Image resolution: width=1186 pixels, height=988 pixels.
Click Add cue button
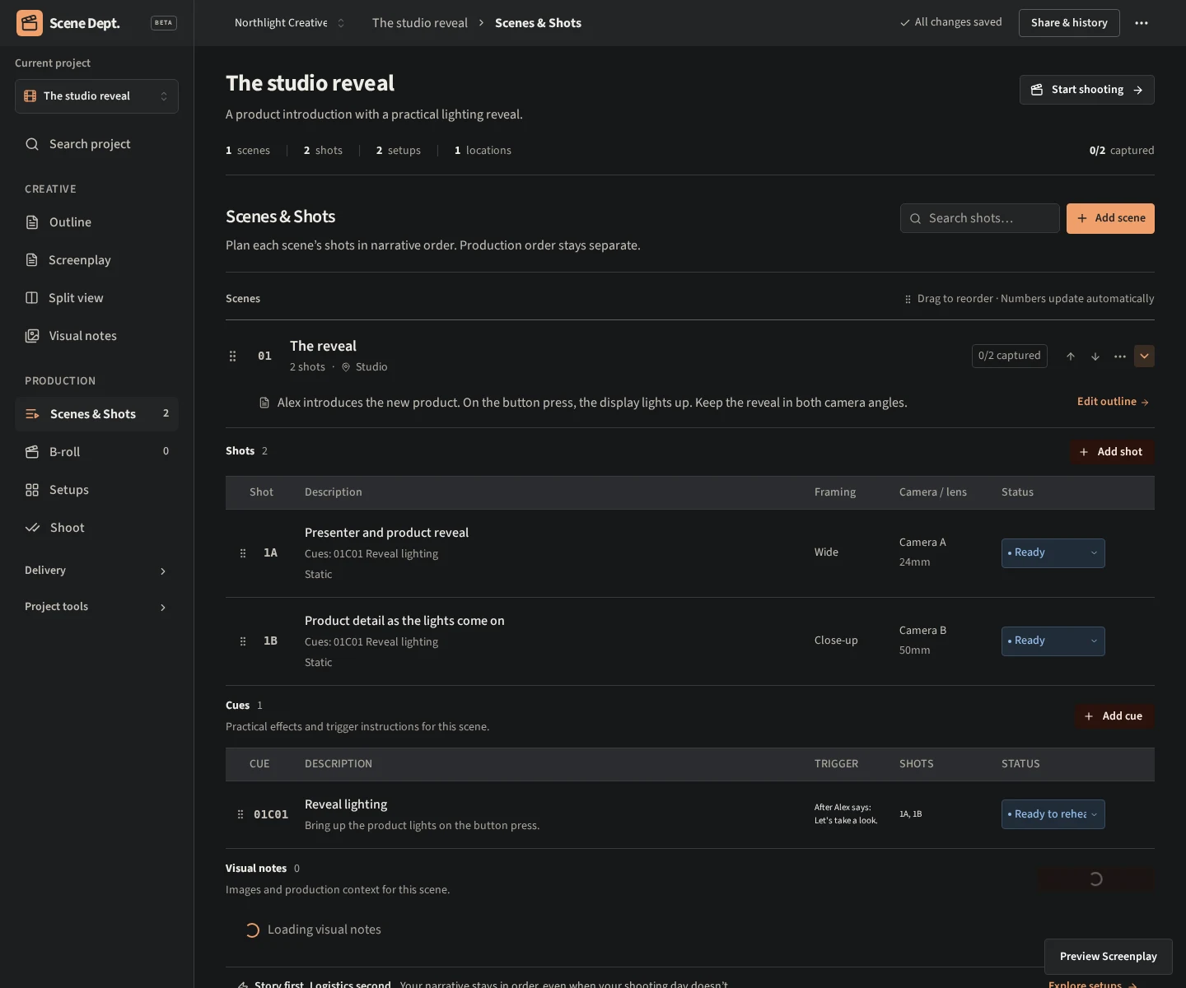click(1114, 716)
